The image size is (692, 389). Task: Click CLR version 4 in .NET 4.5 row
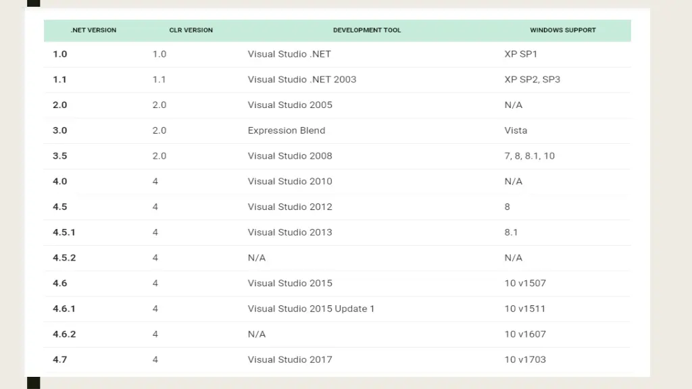click(x=155, y=207)
